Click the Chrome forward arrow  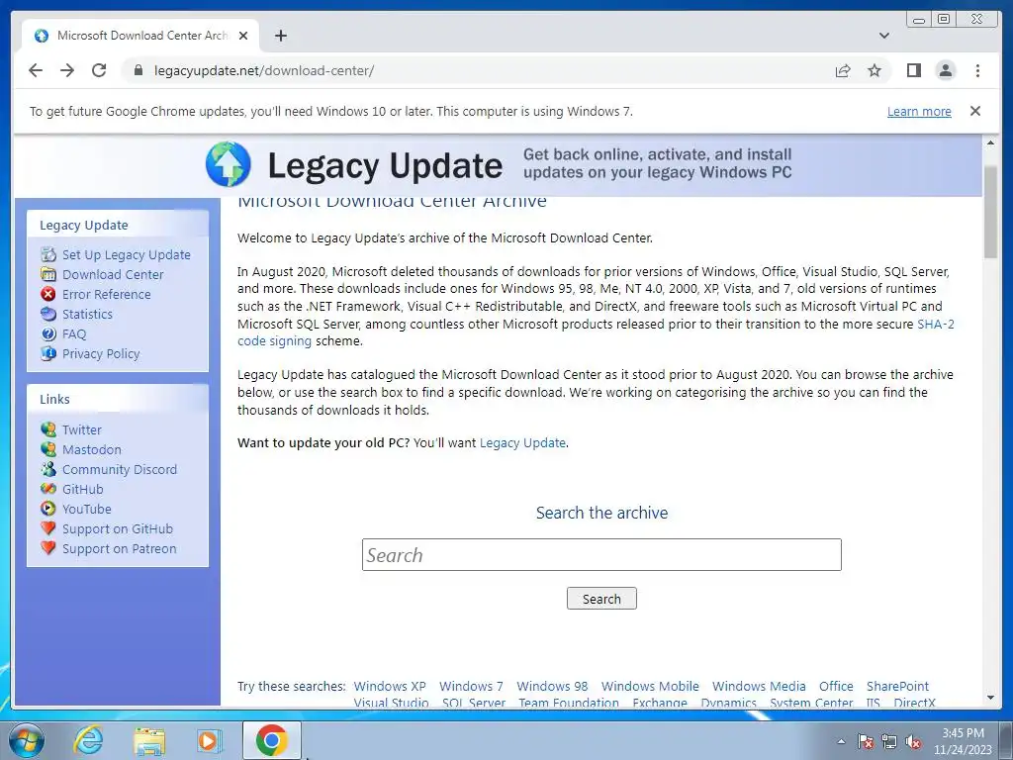67,70
